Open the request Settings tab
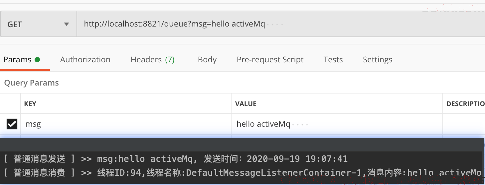Image resolution: width=485 pixels, height=185 pixels. [378, 60]
